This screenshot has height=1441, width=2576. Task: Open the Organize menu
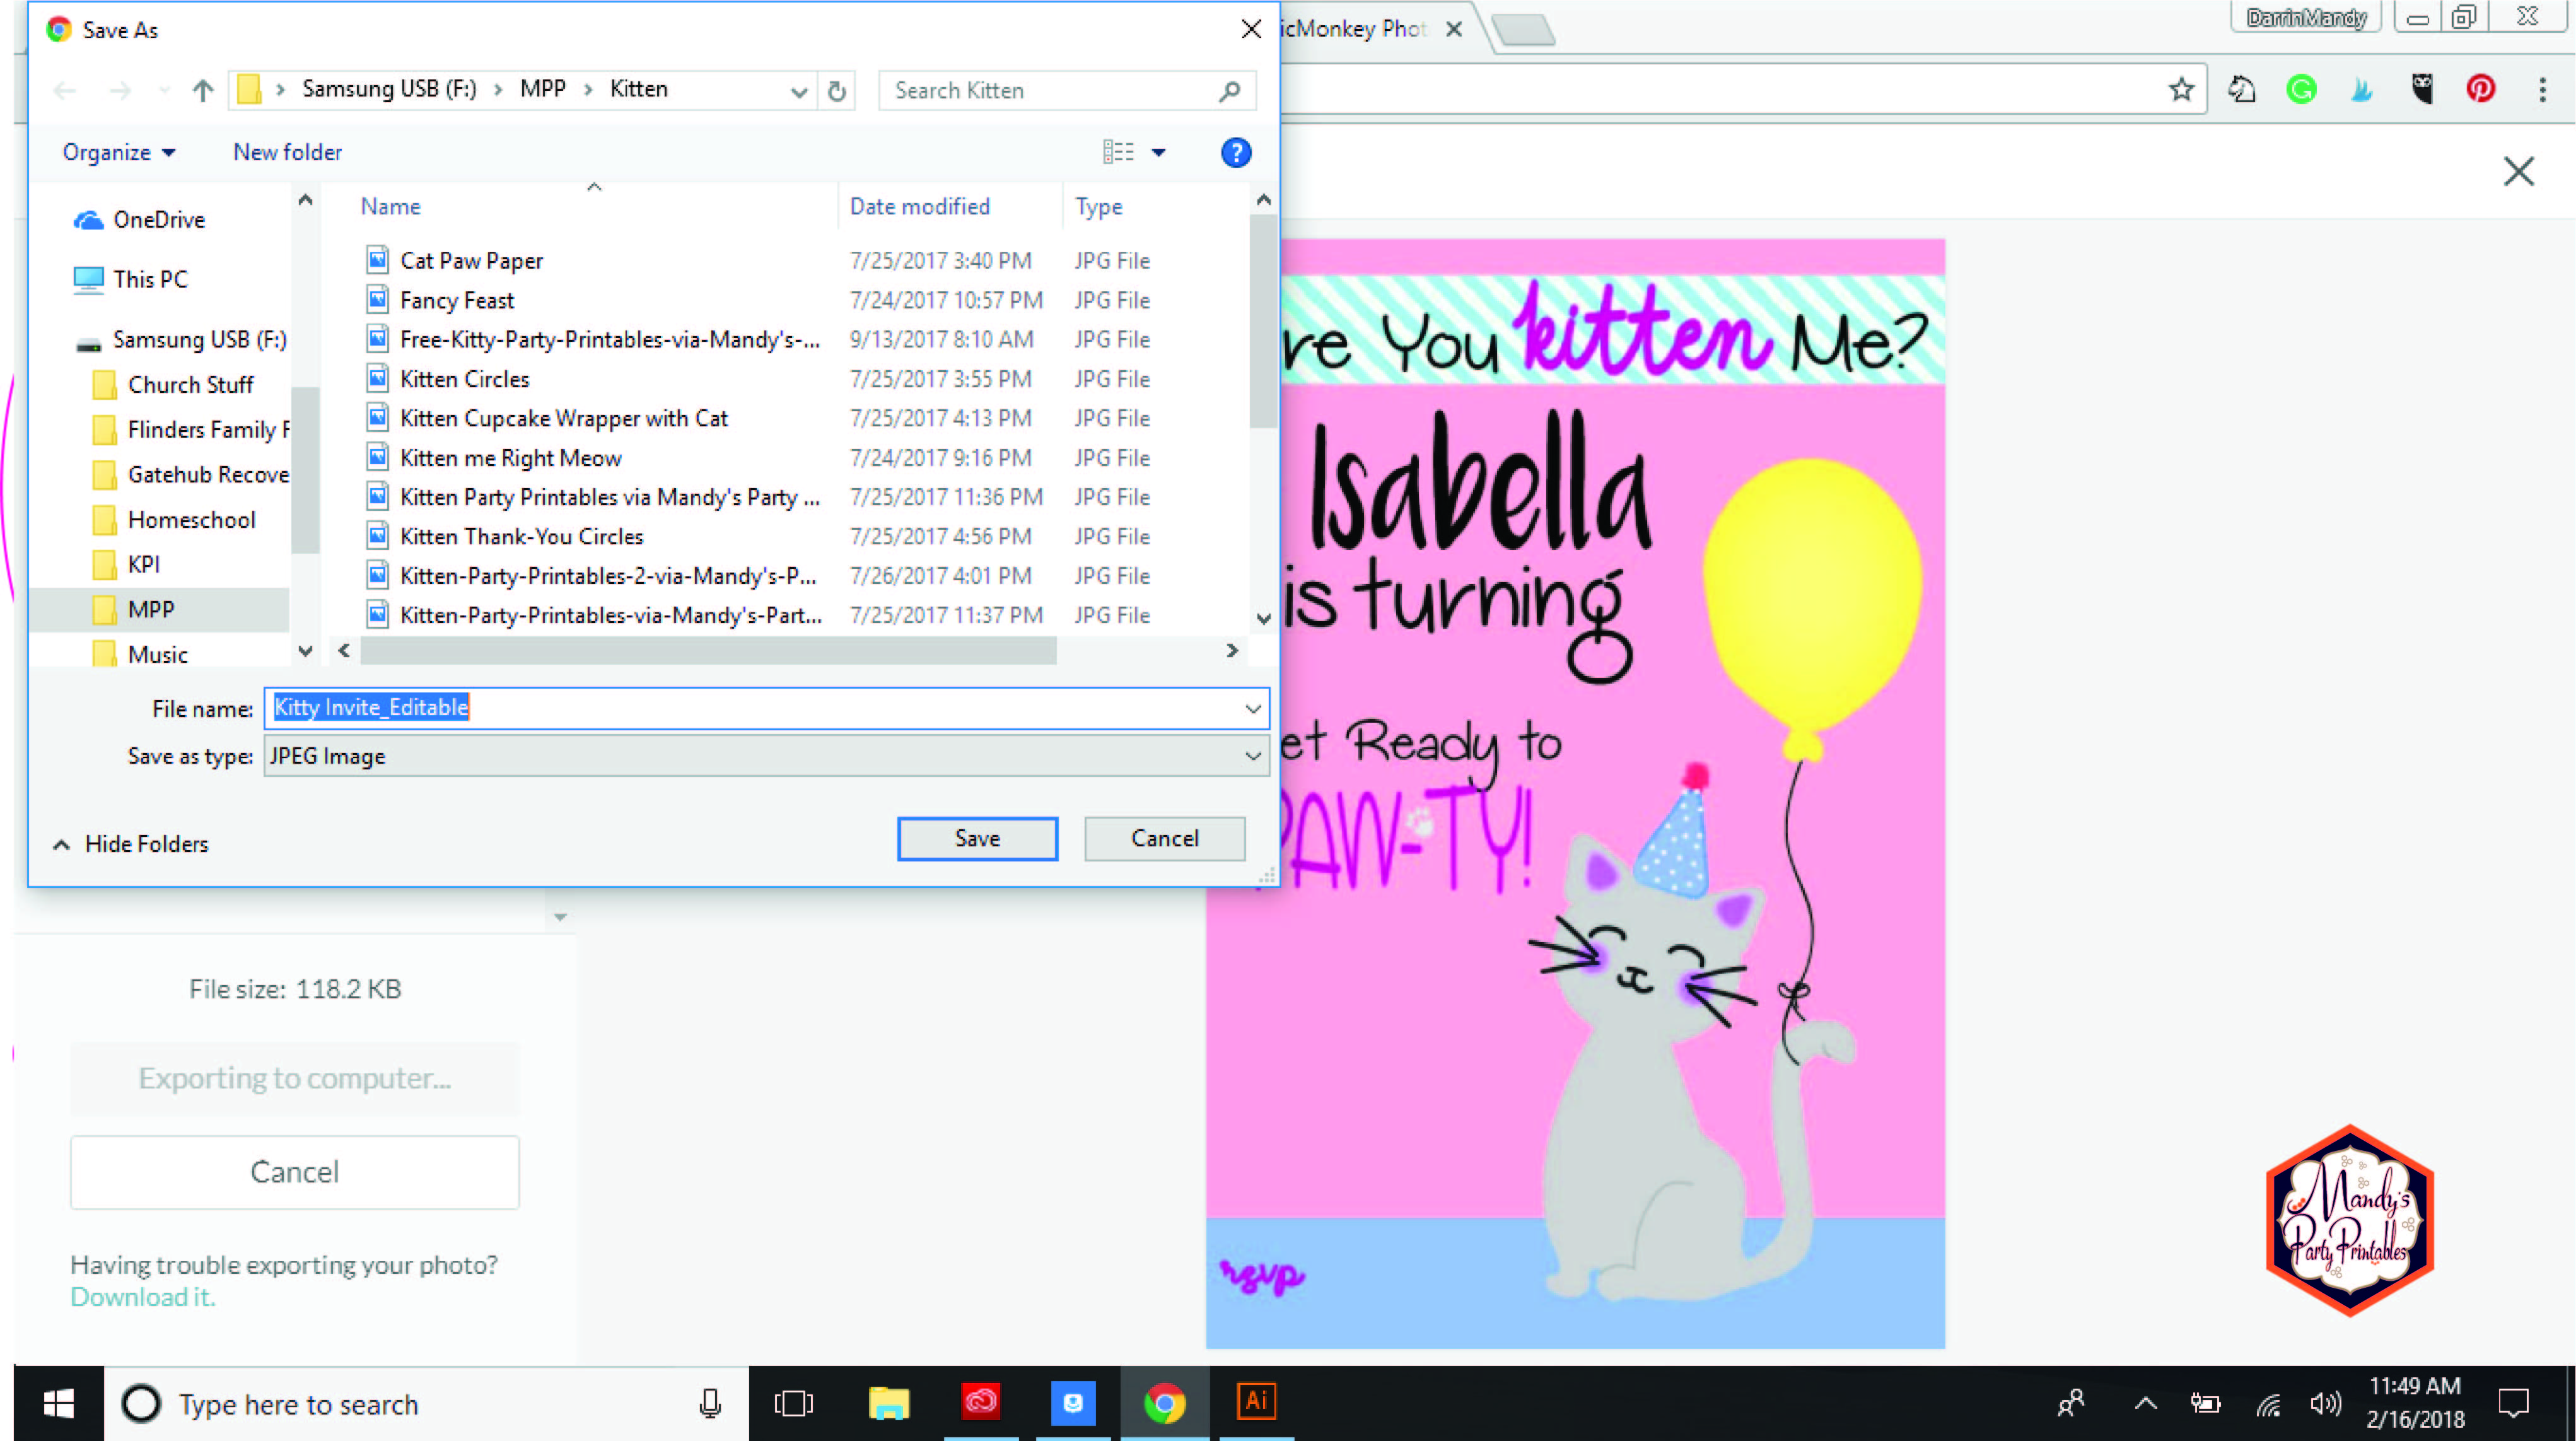click(x=119, y=152)
